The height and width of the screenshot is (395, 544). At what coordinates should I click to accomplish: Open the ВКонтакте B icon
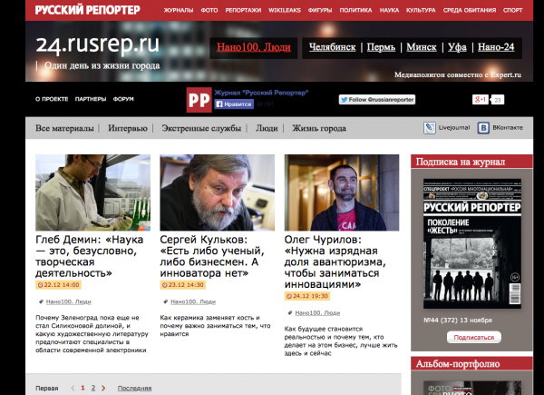click(483, 128)
